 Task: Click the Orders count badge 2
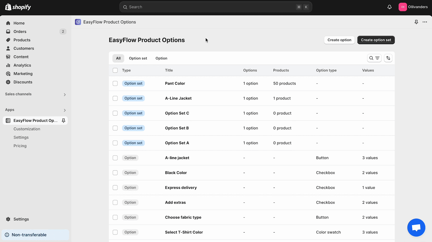tap(63, 32)
